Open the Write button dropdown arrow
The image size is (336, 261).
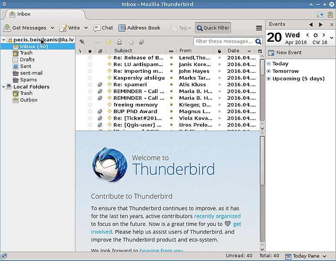pos(86,28)
